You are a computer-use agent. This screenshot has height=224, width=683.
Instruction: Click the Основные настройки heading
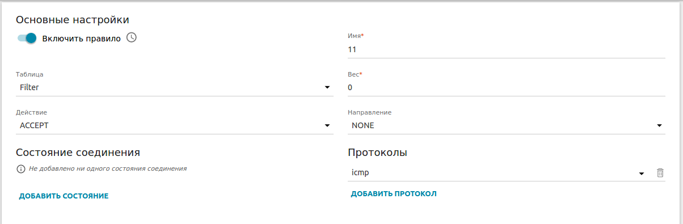pyautogui.click(x=73, y=20)
